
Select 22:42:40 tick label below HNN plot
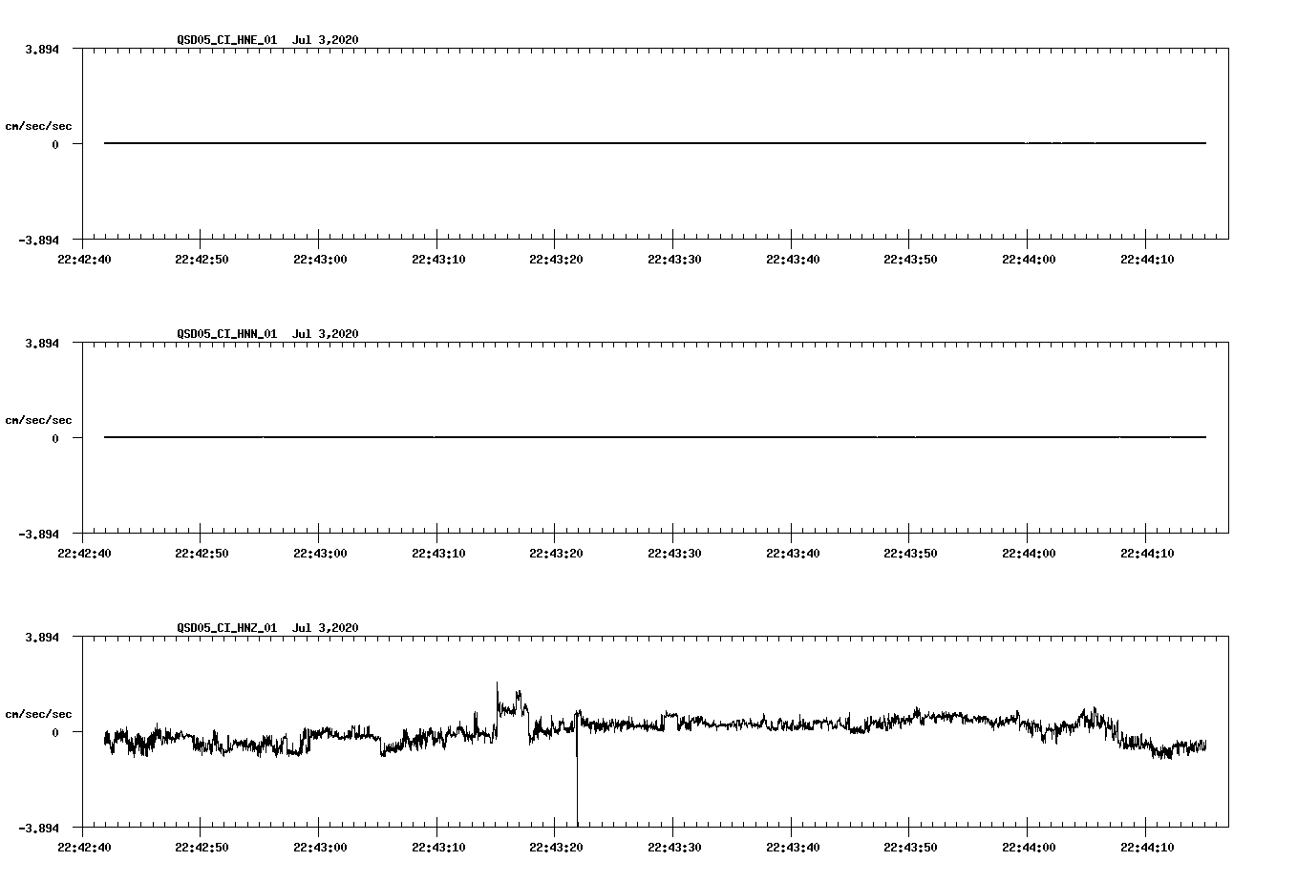click(x=84, y=553)
